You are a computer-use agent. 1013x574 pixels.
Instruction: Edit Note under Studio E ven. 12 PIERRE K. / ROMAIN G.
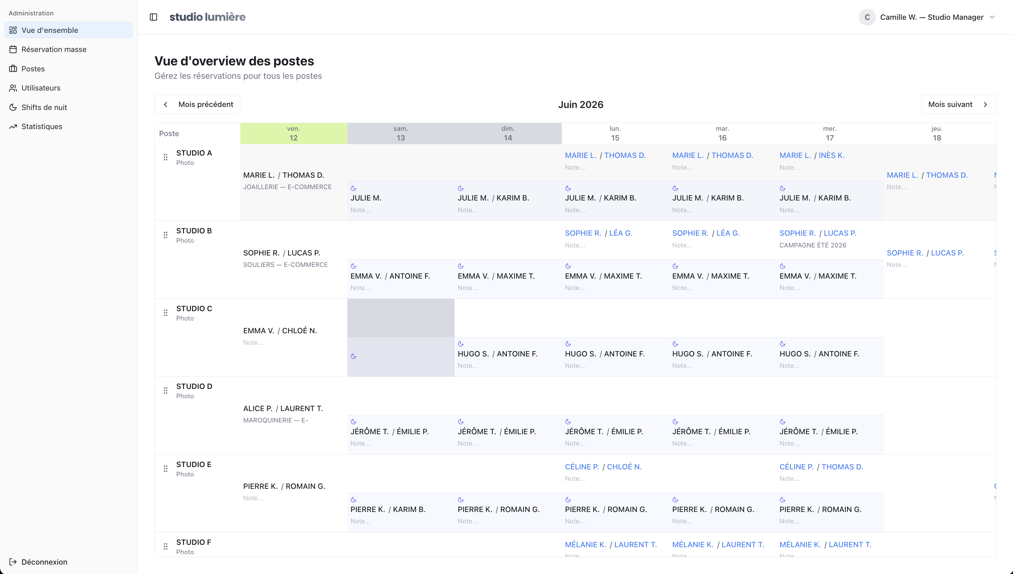point(253,498)
